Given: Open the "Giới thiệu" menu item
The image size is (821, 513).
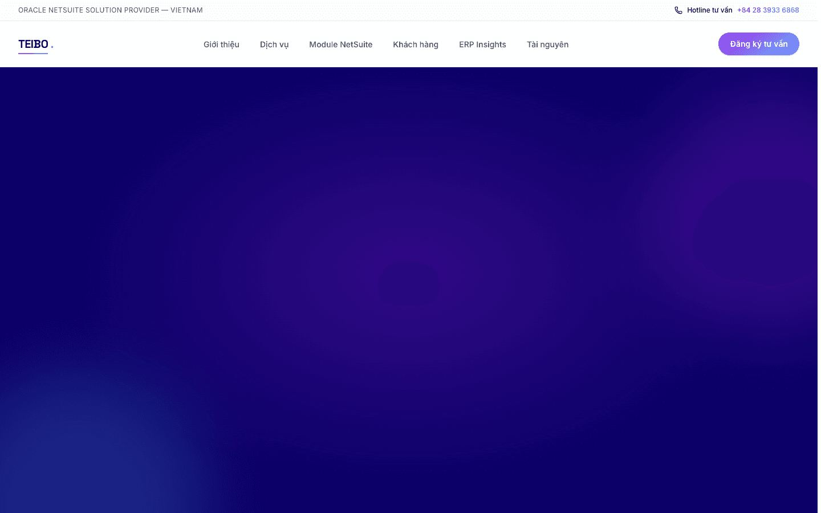Looking at the screenshot, I should [x=221, y=44].
